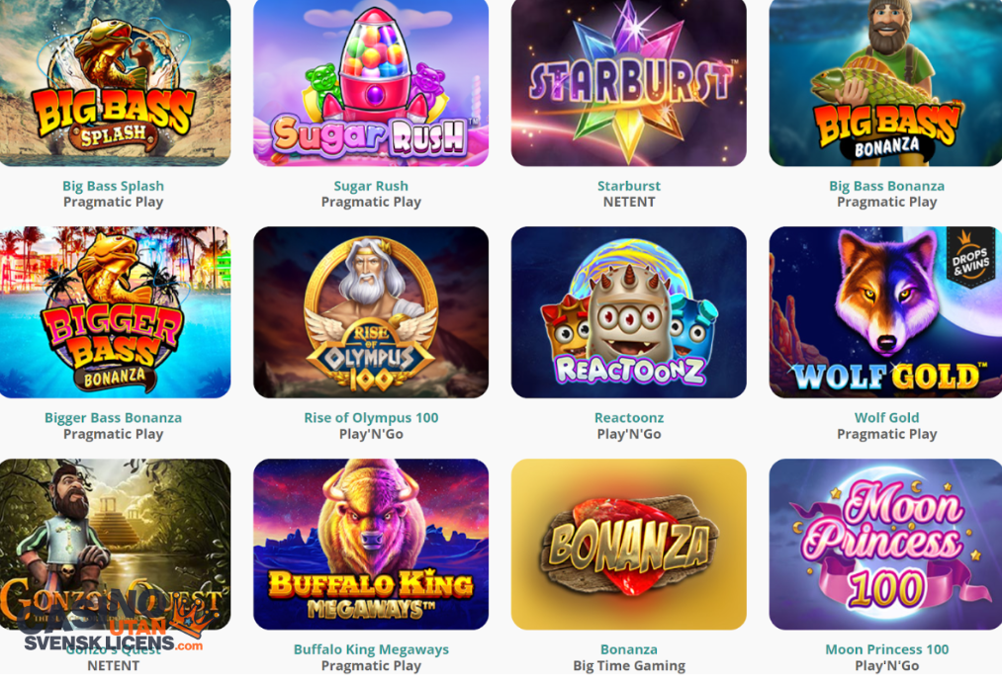Click the Moon Princess 100 title link
The image size is (1002, 683).
click(x=886, y=649)
